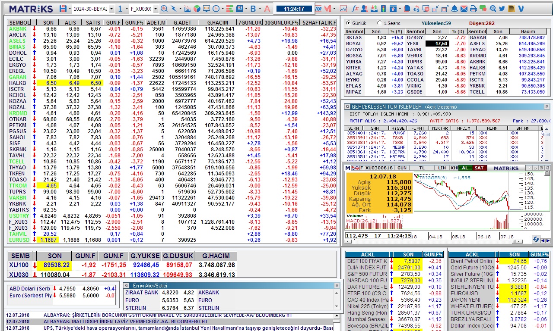Expand the arrow beside the red M icon
The image size is (553, 331).
tap(334, 9)
